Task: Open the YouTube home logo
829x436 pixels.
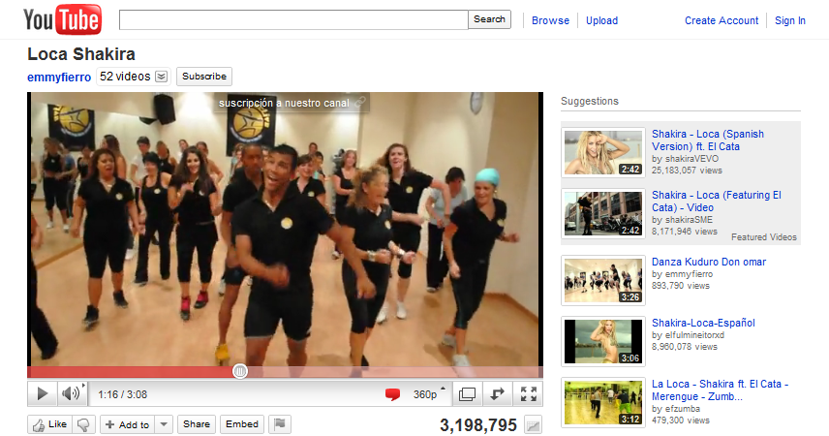Action: 62,19
